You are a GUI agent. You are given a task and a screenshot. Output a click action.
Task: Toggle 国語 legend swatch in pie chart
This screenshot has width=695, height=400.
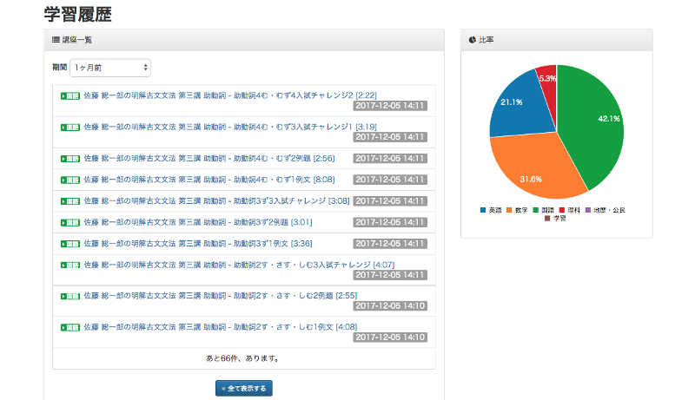point(535,210)
